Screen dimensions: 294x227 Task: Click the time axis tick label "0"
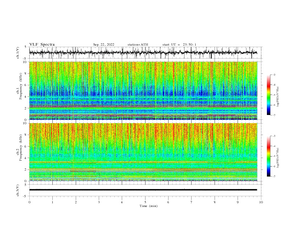tap(29, 202)
